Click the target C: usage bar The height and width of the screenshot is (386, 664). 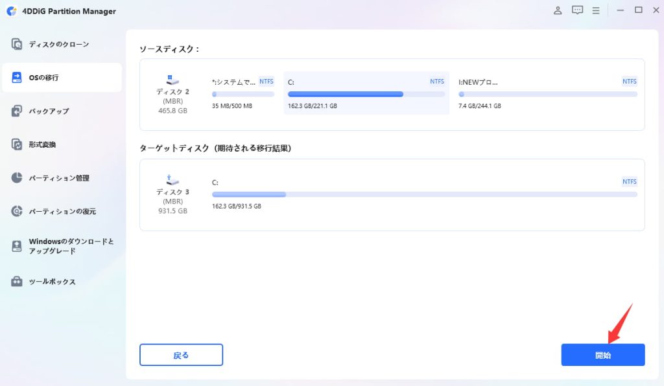coord(425,194)
